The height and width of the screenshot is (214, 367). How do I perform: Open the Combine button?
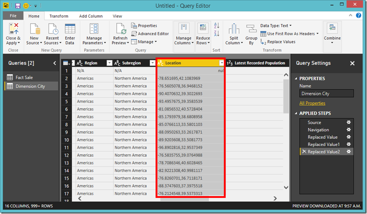tap(332, 34)
